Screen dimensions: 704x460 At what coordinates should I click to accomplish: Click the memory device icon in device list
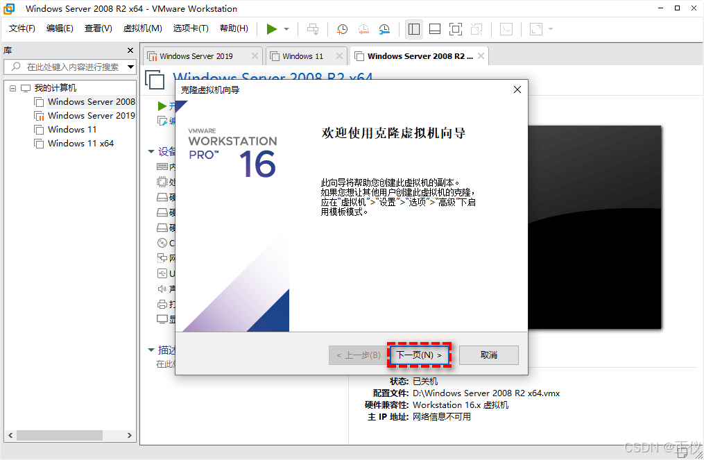(162, 167)
